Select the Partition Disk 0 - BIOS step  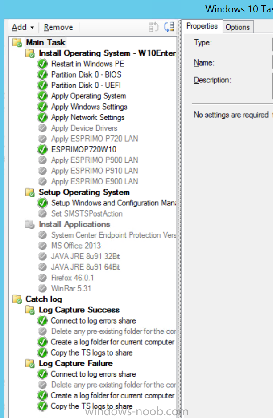point(86,75)
